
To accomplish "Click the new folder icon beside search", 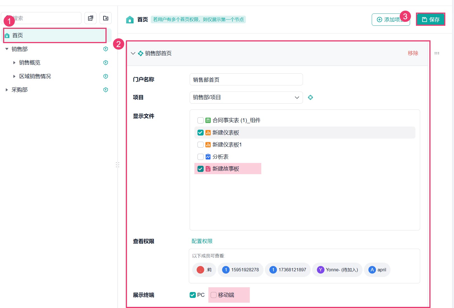I will pos(106,18).
